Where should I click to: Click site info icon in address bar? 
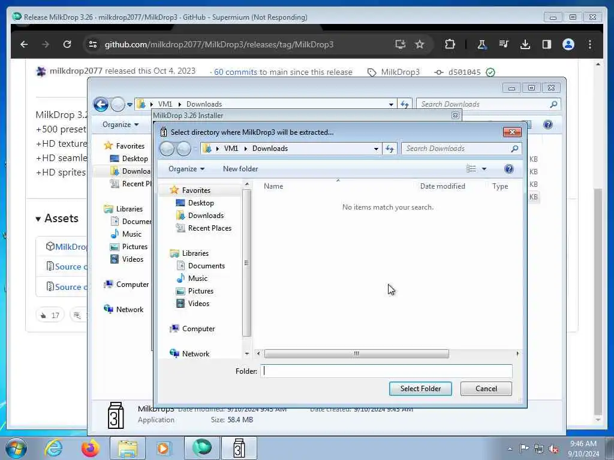[93, 44]
